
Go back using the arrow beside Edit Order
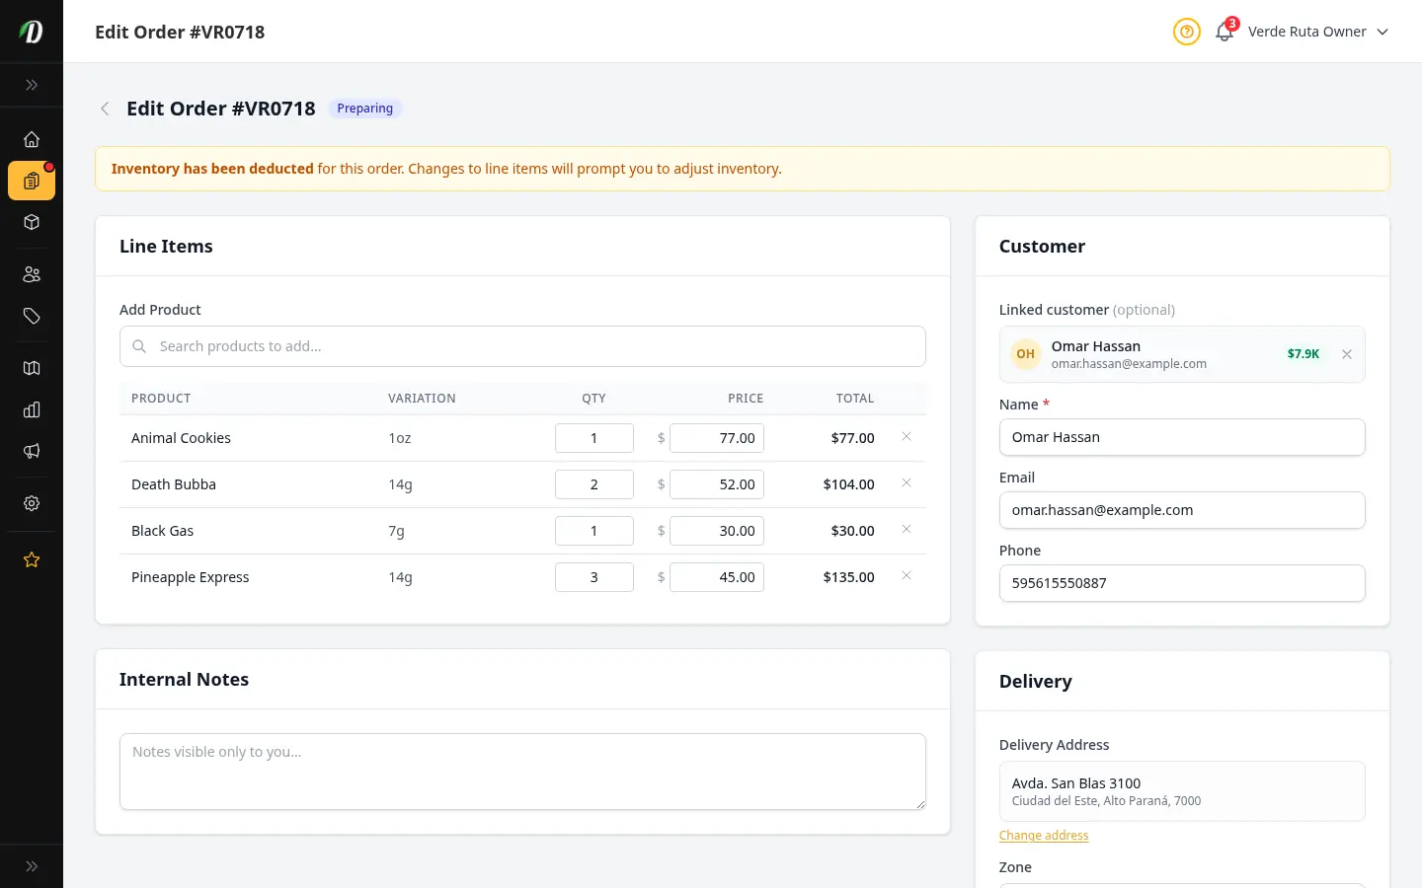click(x=105, y=109)
